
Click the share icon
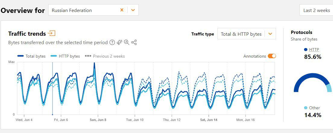coord(134,43)
